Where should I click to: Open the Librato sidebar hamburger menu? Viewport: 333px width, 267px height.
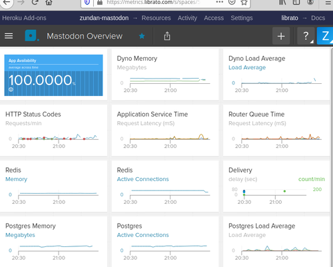click(x=9, y=36)
